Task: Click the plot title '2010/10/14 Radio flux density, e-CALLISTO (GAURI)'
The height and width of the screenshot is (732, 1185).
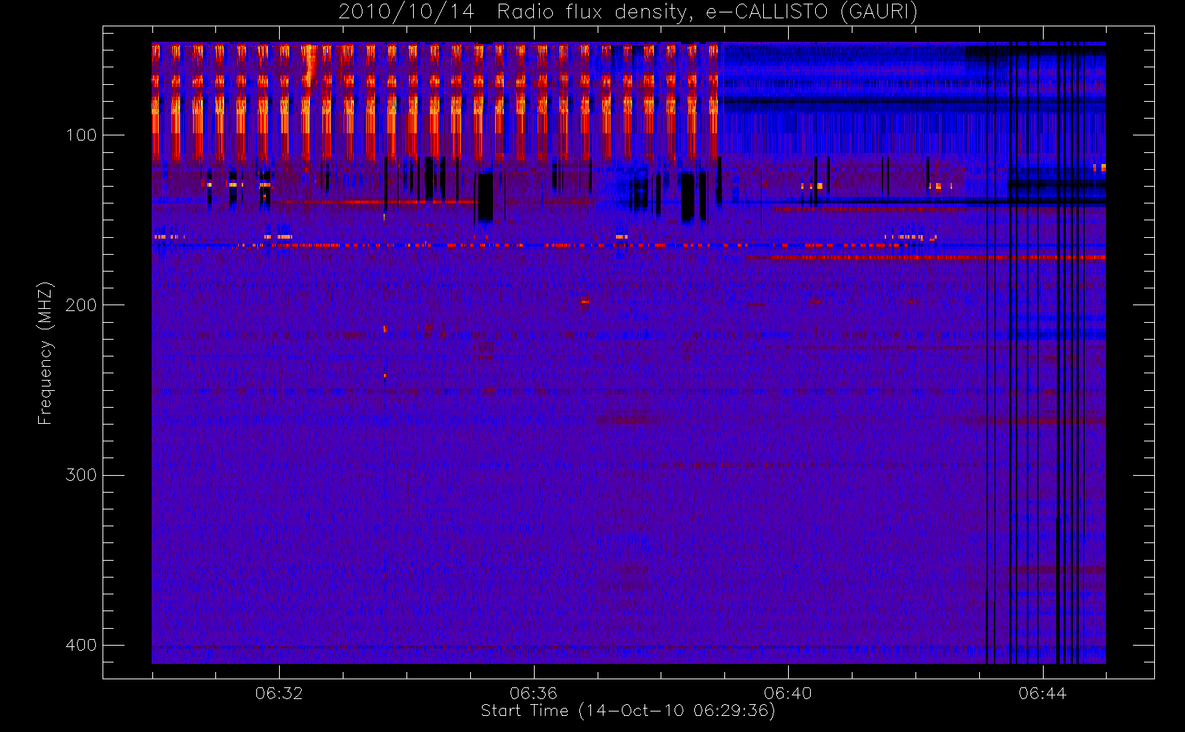Action: click(628, 12)
